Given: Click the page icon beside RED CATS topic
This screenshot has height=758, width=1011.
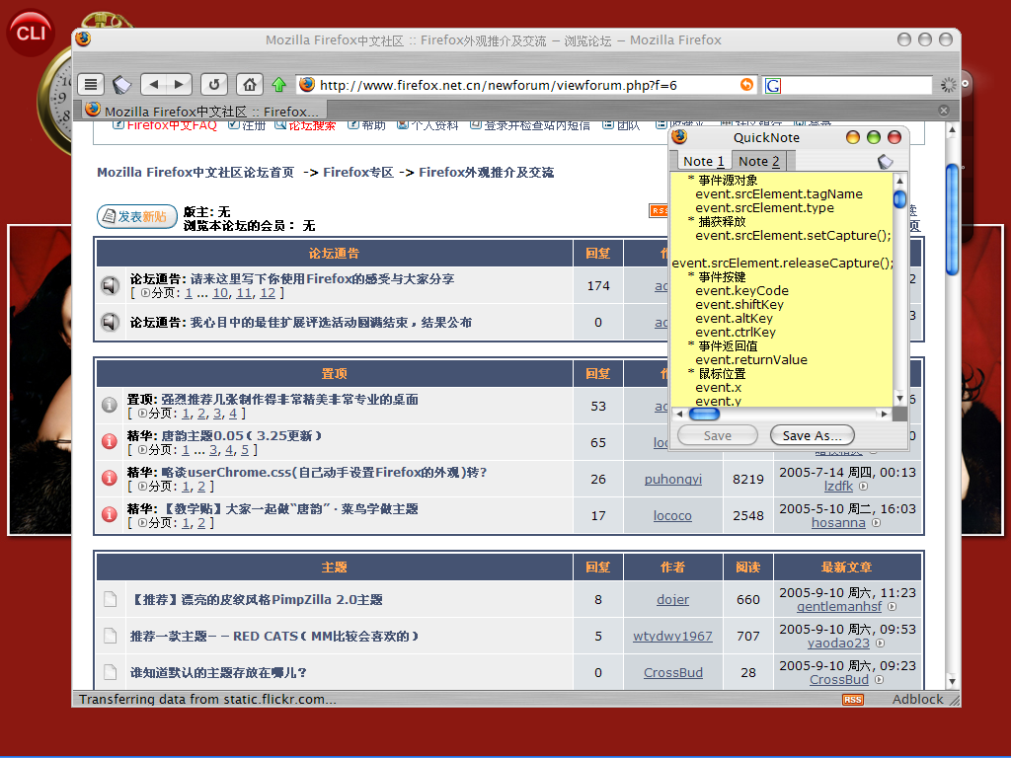Looking at the screenshot, I should coord(111,636).
